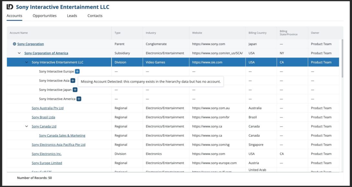Follow the Sony Electronics Inc. link
This screenshot has width=352, height=187.
47,154
